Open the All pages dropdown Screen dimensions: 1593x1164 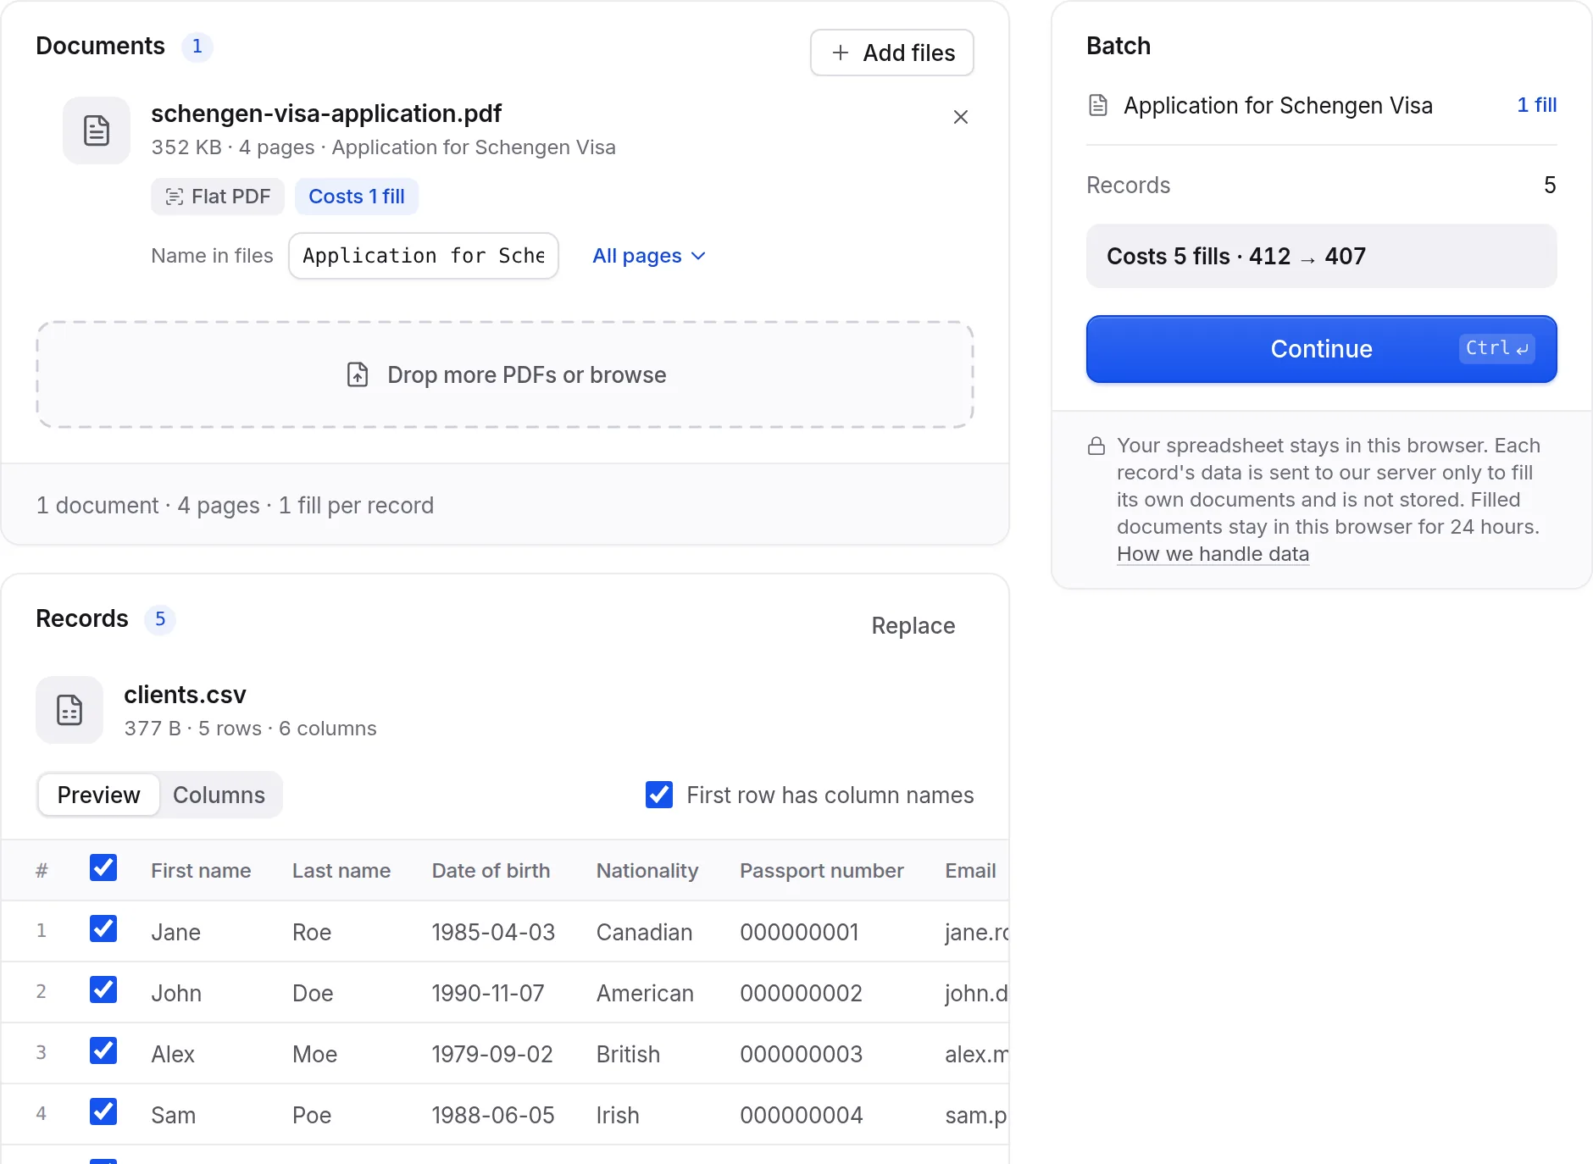[649, 256]
